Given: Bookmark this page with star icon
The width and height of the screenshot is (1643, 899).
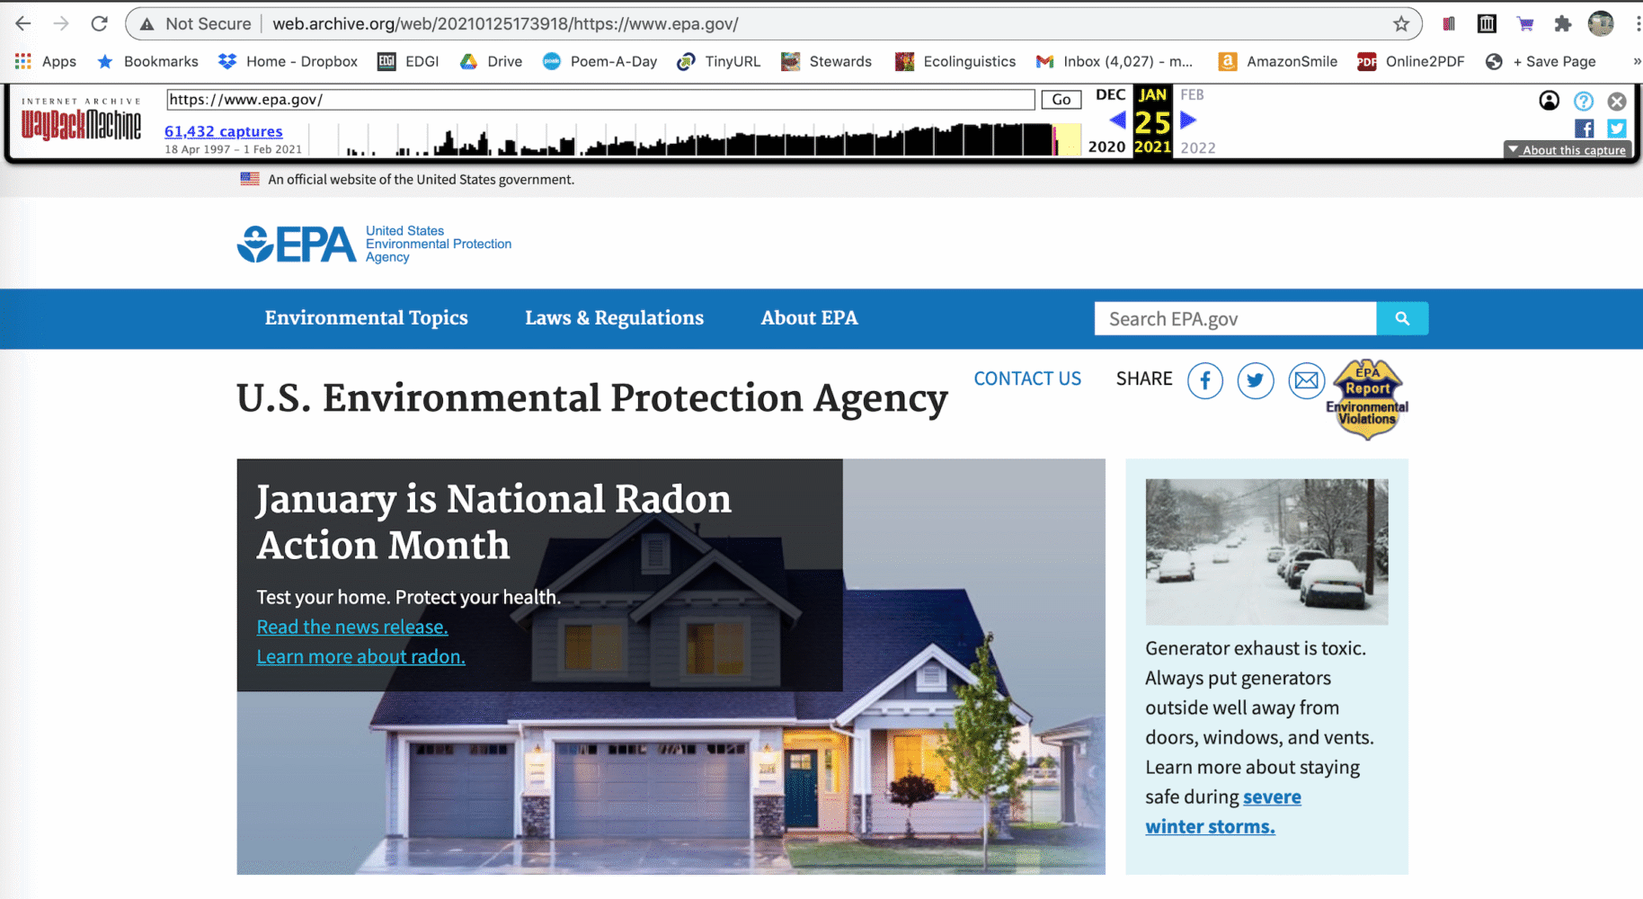Looking at the screenshot, I should 1400,24.
